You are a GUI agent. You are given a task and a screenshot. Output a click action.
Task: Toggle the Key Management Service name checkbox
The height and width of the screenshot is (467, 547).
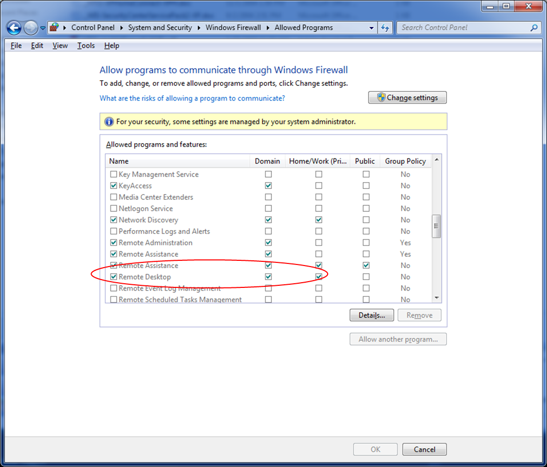114,174
